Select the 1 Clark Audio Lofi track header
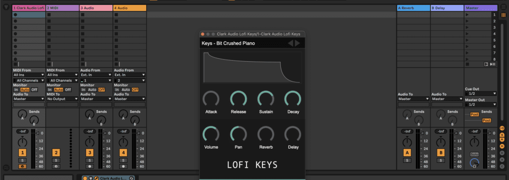 pyautogui.click(x=29, y=8)
